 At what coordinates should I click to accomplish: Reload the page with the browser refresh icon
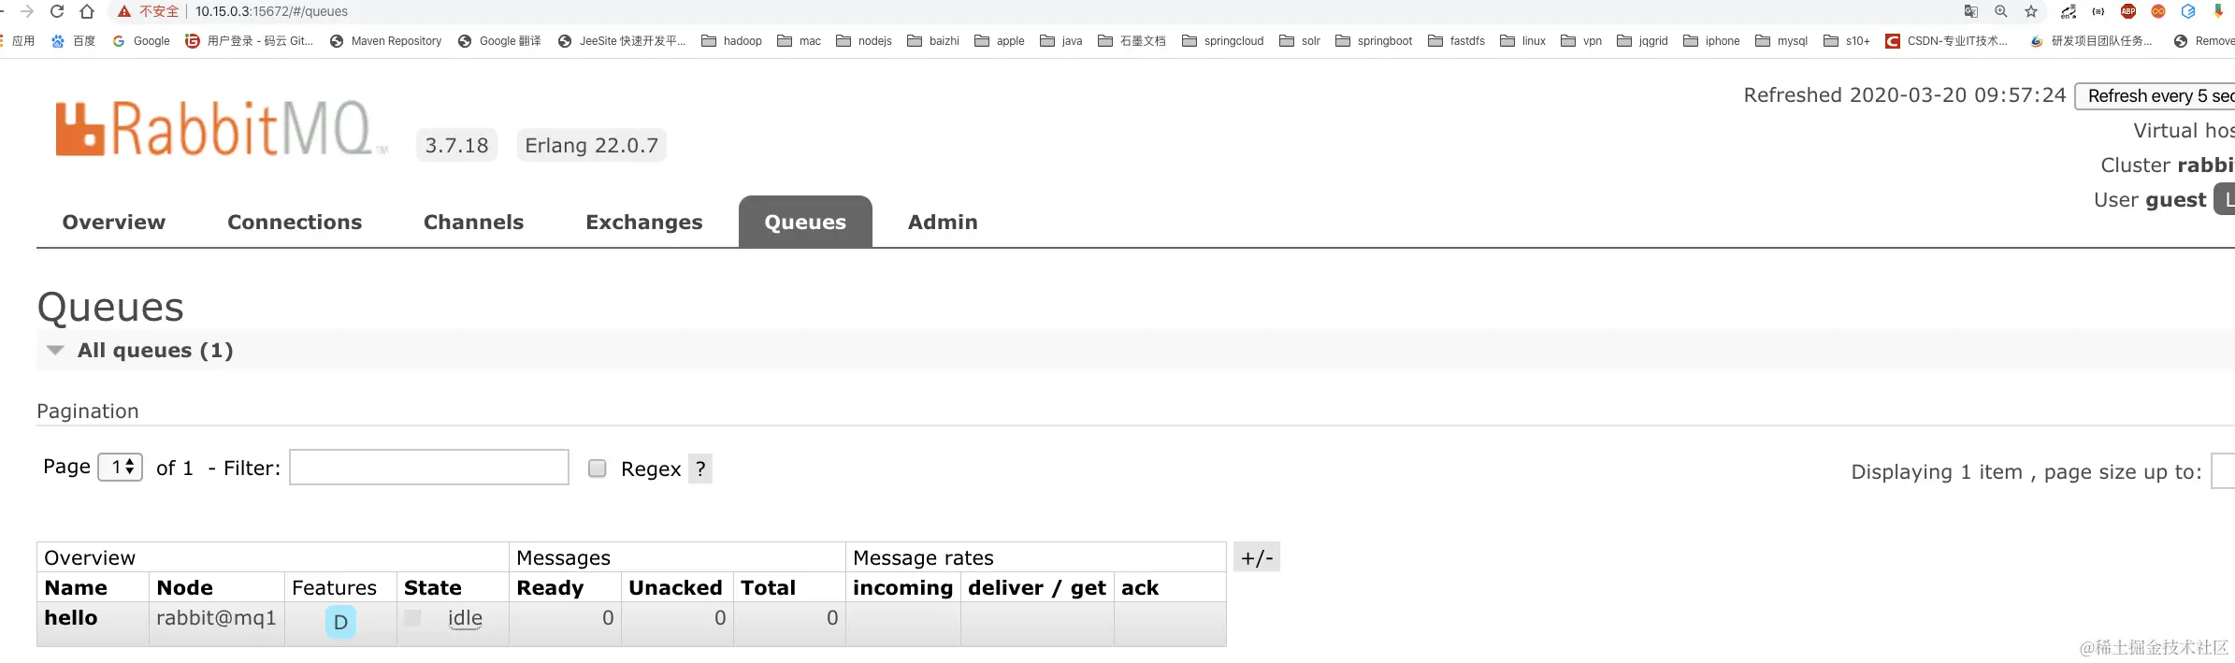click(x=57, y=11)
